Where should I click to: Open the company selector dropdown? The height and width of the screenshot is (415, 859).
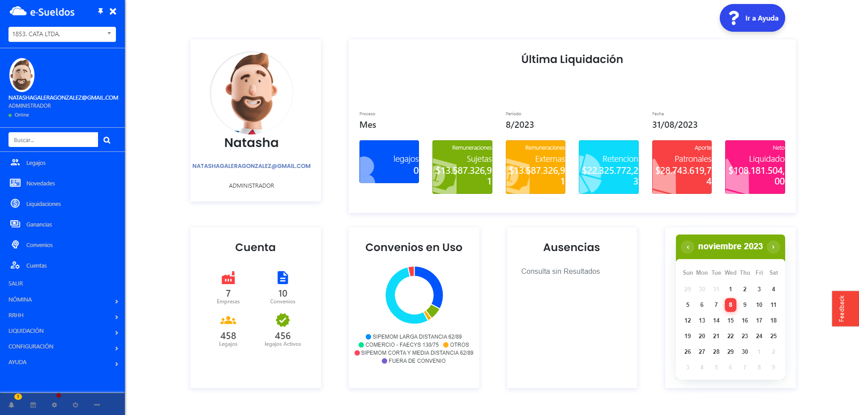[x=62, y=34]
